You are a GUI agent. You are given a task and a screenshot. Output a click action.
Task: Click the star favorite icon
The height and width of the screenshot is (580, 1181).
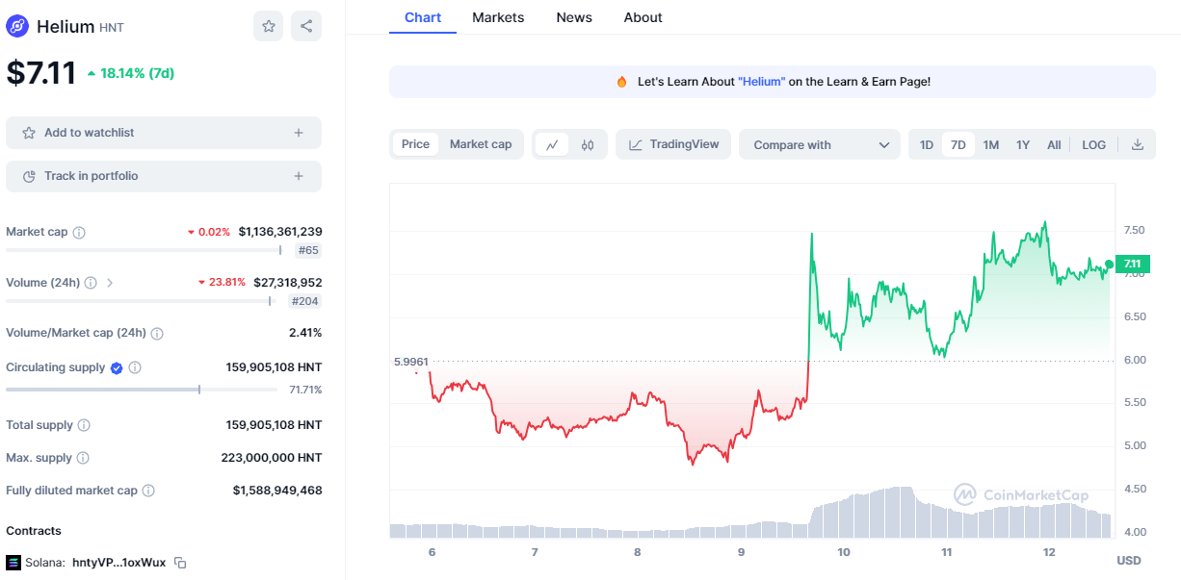point(269,26)
